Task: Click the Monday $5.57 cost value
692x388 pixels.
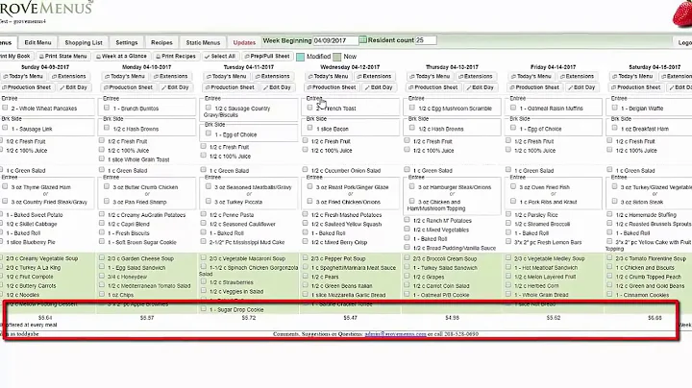Action: [147, 318]
